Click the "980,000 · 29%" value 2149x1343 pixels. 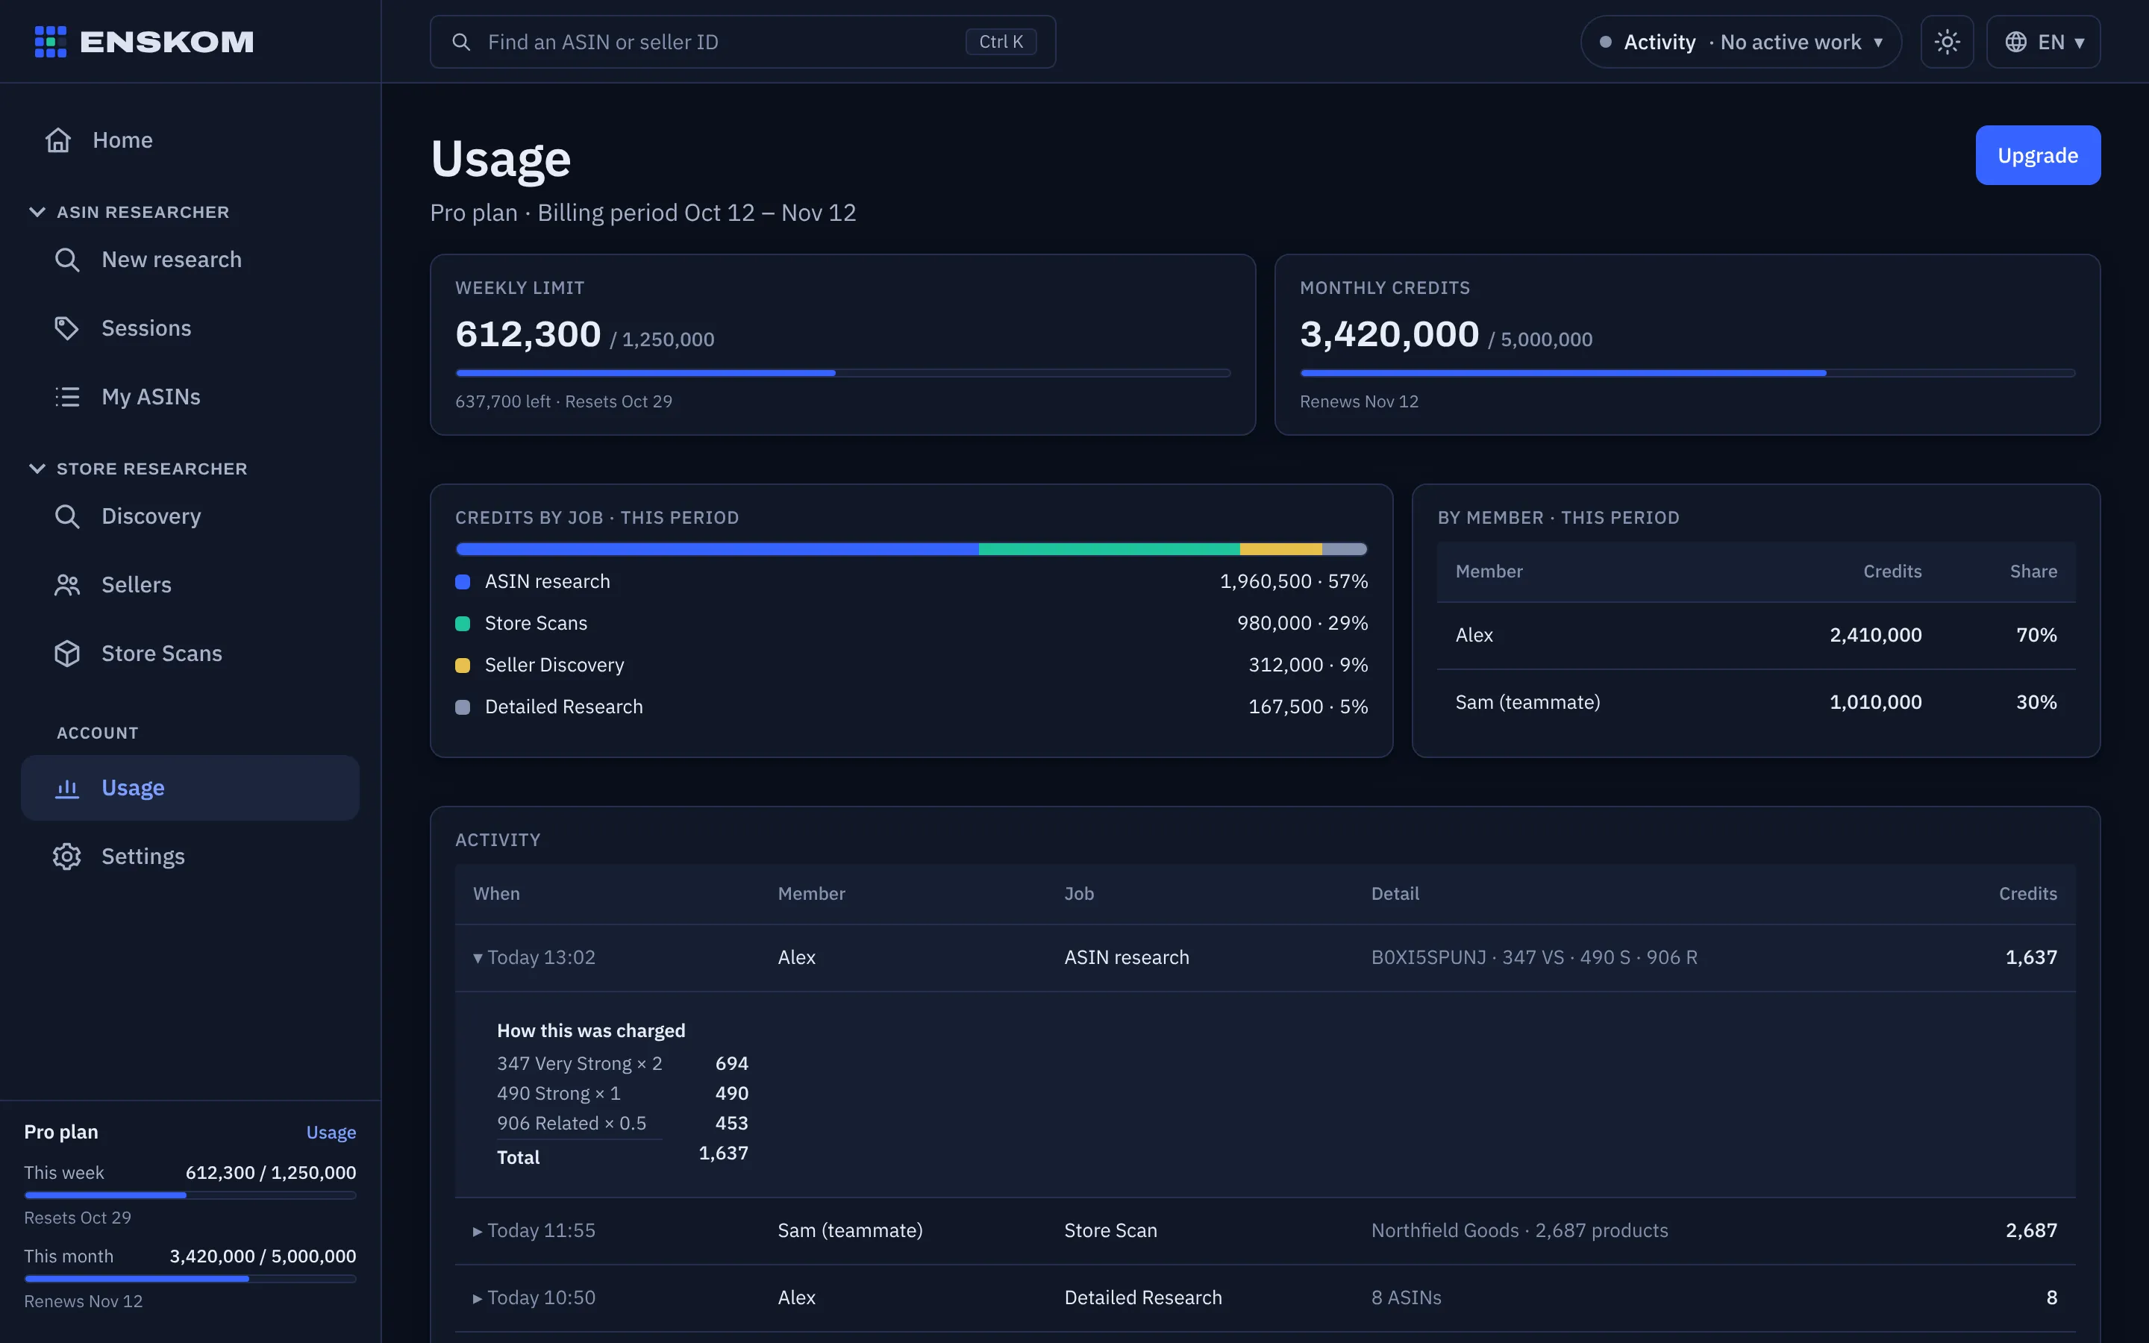coord(1302,624)
